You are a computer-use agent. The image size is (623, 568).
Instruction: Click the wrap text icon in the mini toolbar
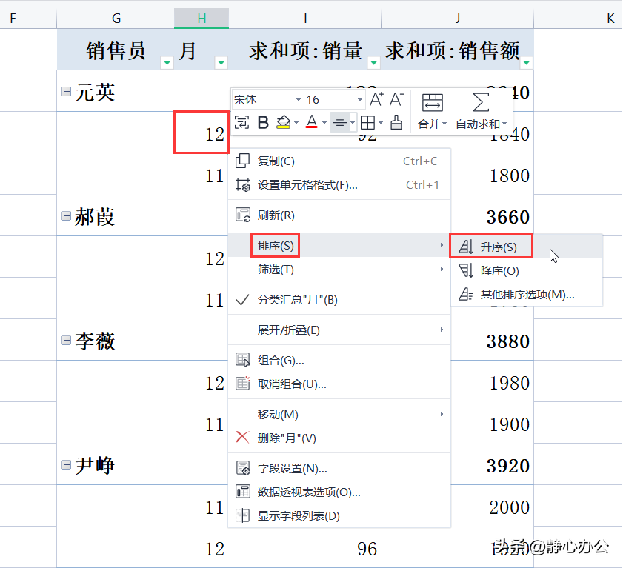point(241,123)
